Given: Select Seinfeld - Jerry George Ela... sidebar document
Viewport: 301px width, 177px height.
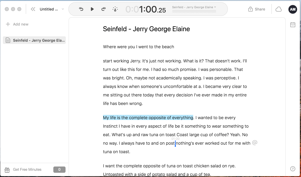Looking at the screenshot, I should pyautogui.click(x=34, y=40).
